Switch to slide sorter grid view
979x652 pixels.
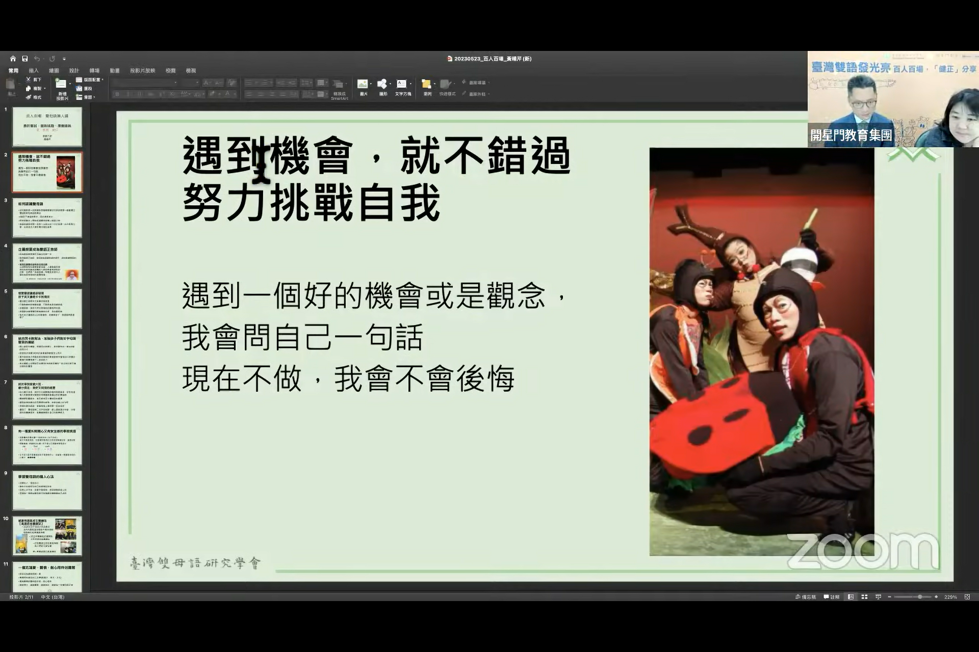tap(864, 596)
